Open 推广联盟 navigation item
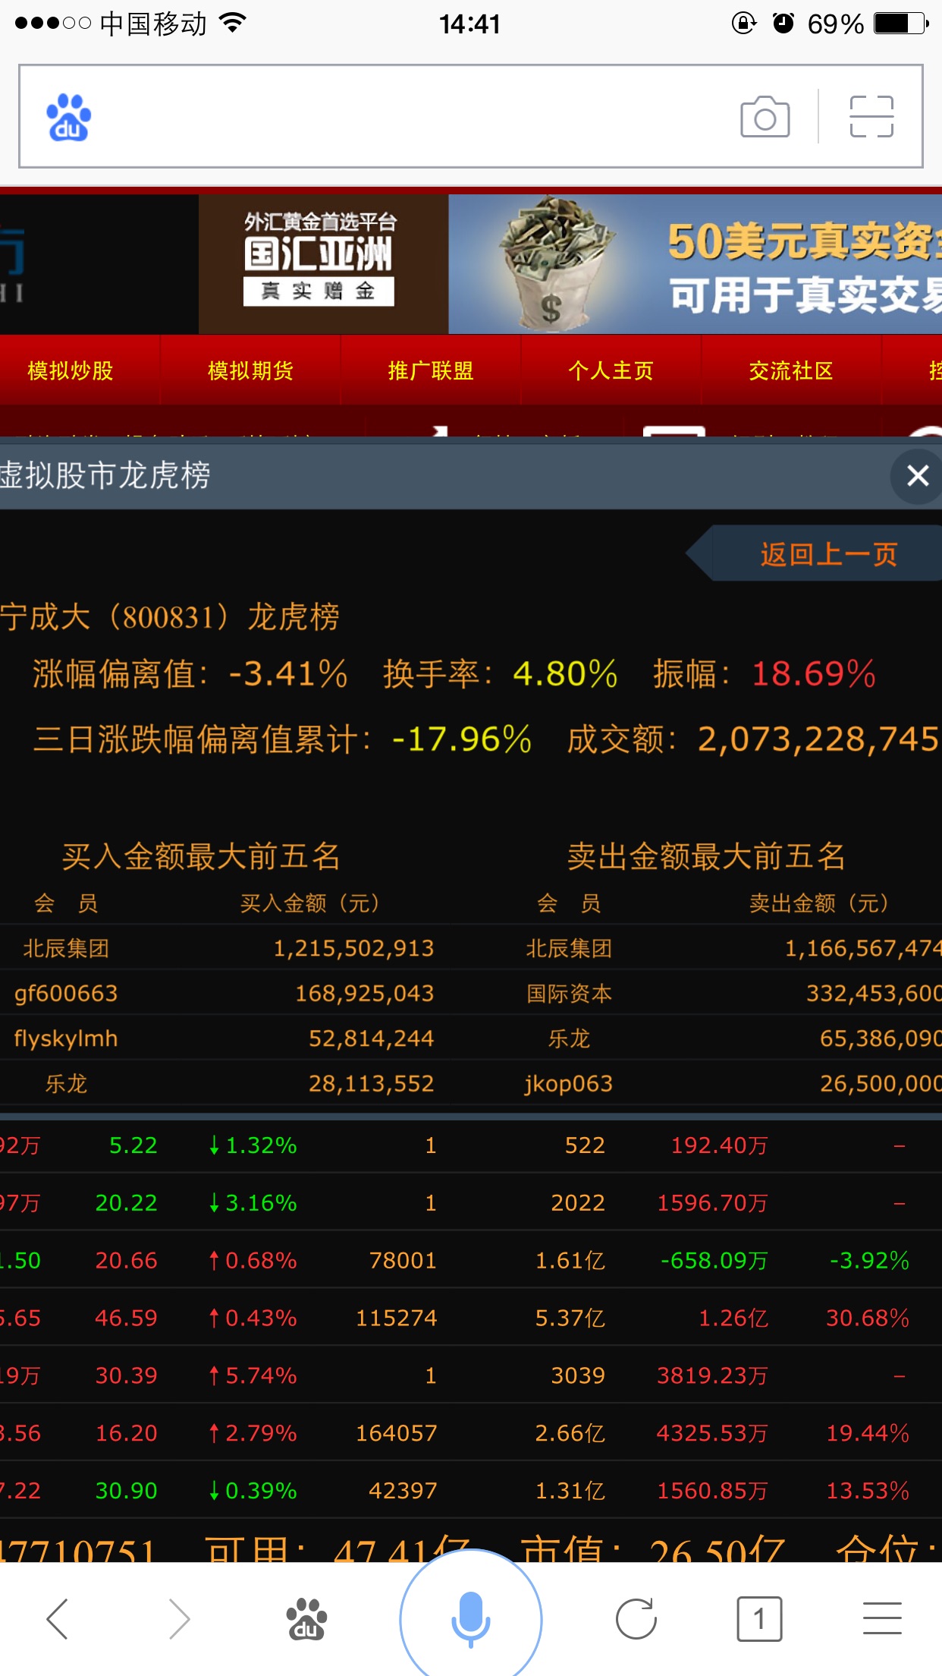The width and height of the screenshot is (942, 1676). click(x=431, y=370)
